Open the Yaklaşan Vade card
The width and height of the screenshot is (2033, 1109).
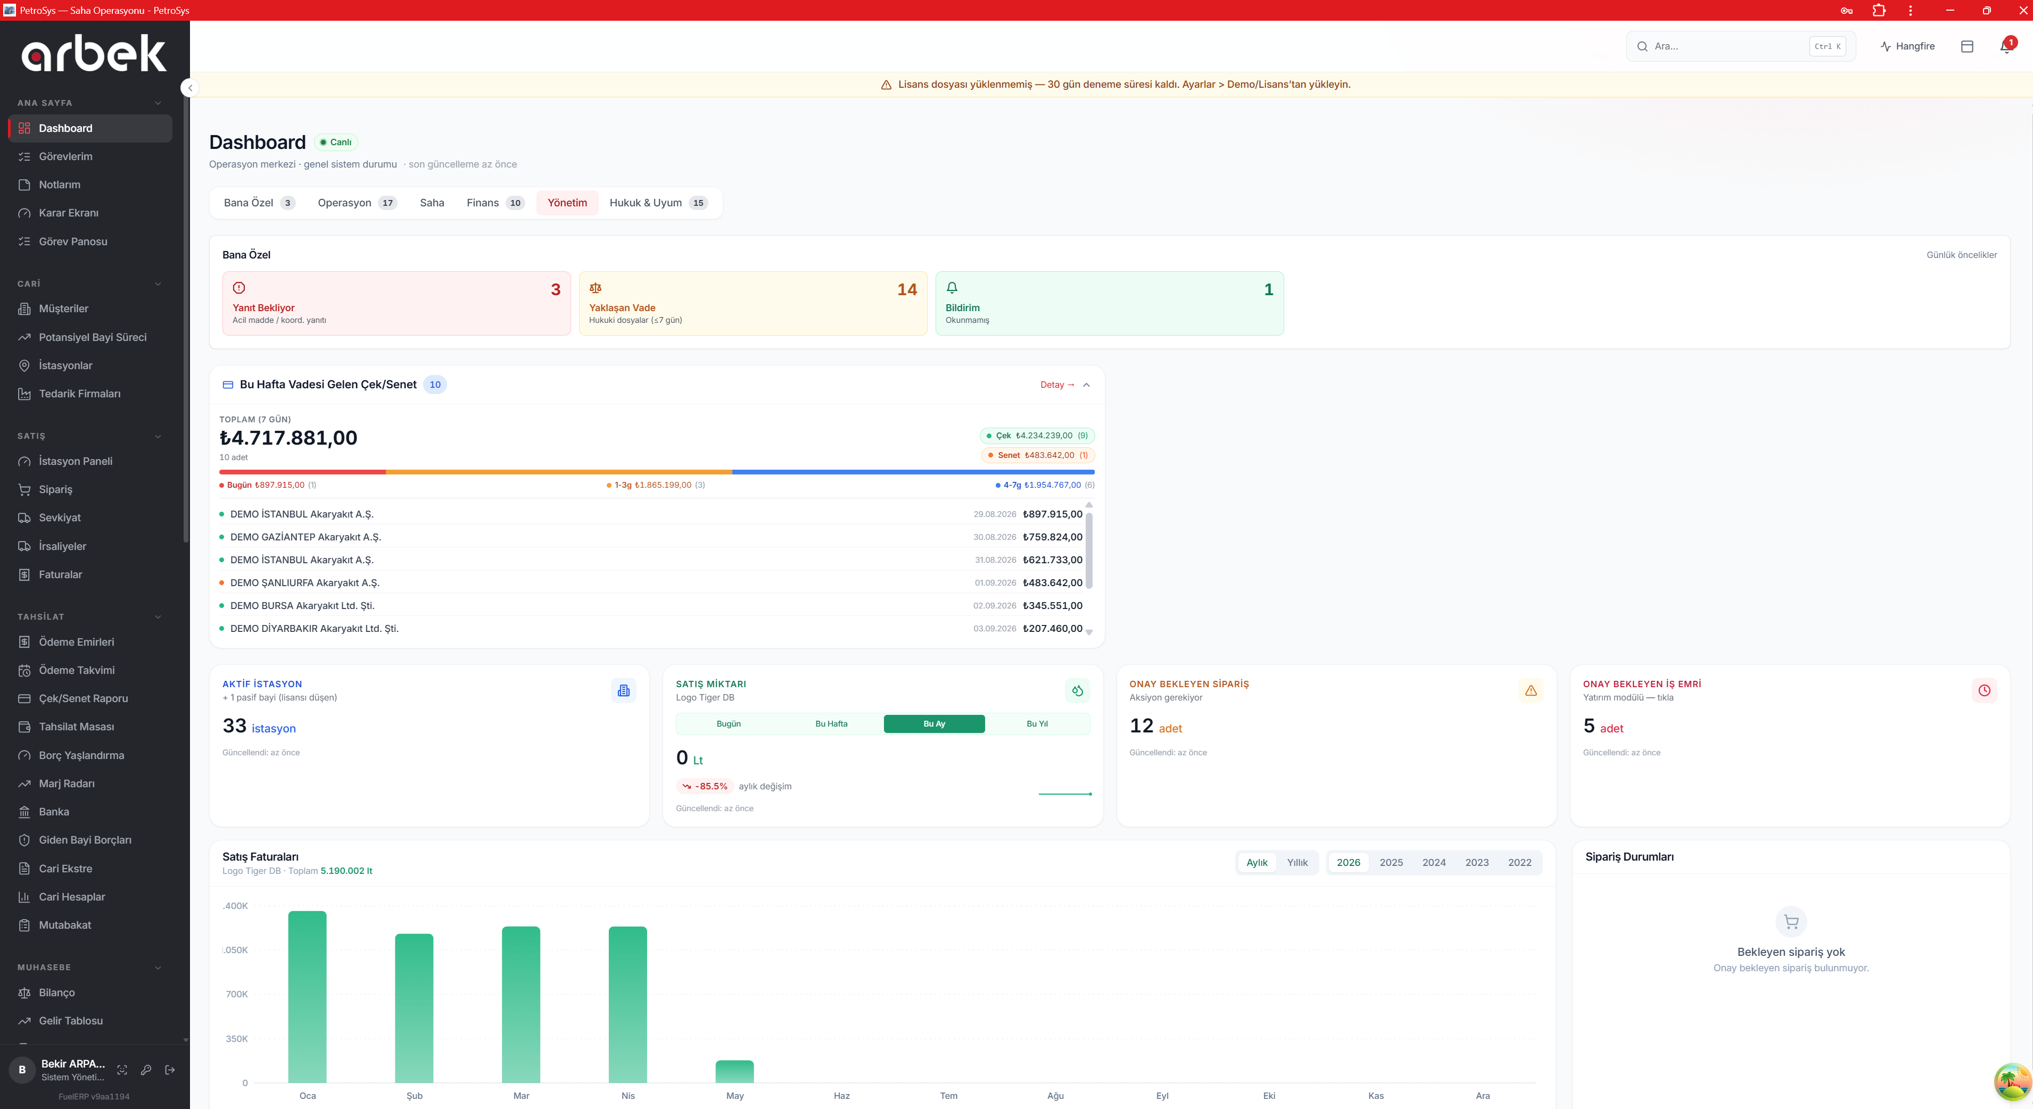[753, 304]
